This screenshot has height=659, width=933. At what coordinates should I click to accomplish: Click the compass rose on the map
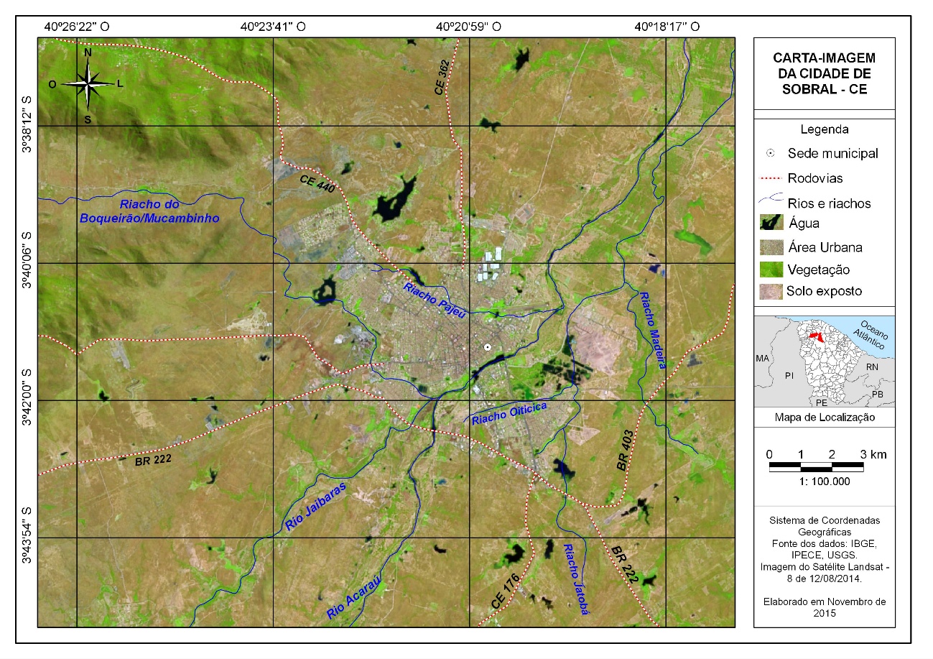point(88,84)
